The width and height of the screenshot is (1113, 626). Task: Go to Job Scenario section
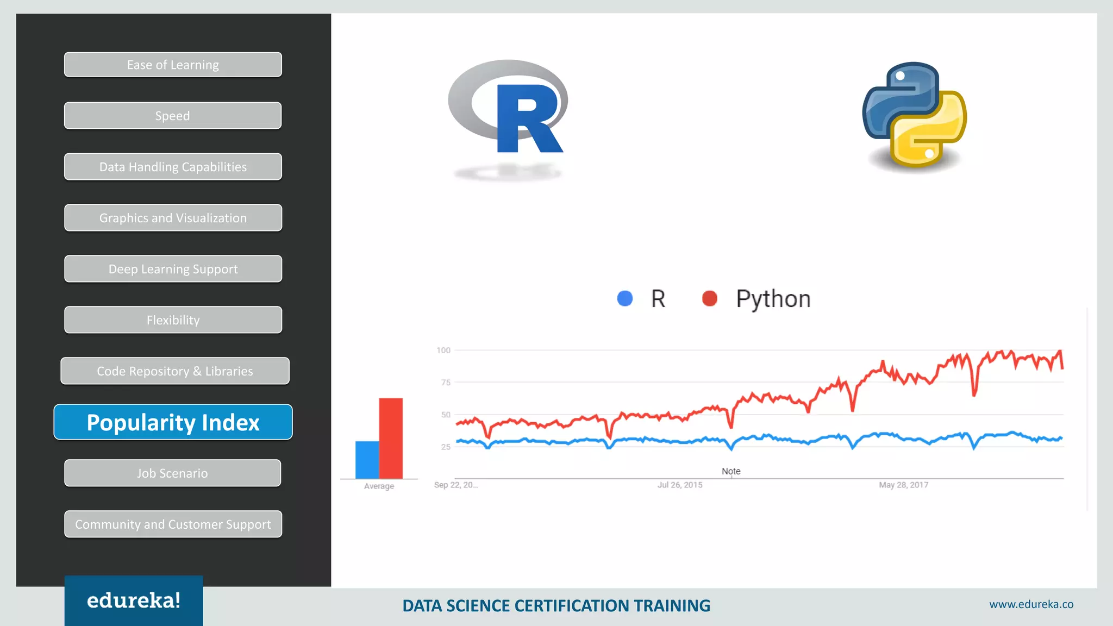[x=172, y=473]
